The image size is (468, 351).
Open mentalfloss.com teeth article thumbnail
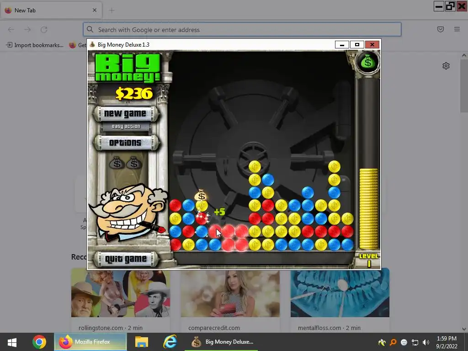(x=340, y=292)
